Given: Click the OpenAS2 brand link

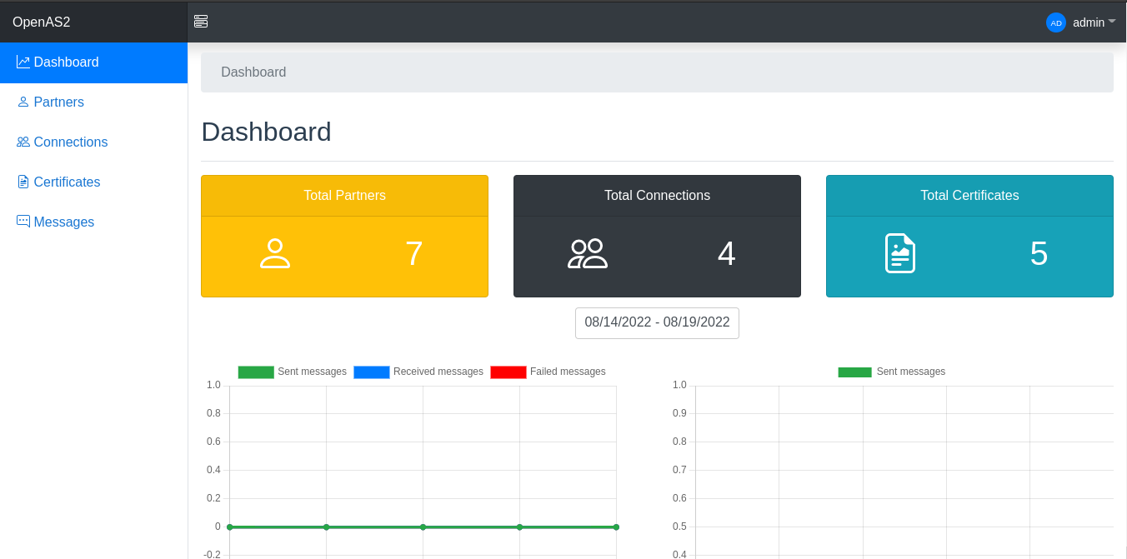Looking at the screenshot, I should point(42,22).
